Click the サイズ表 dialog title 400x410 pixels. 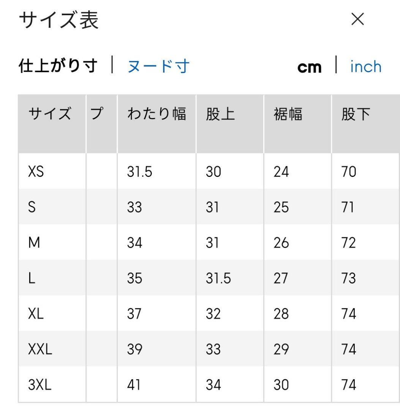tap(58, 20)
